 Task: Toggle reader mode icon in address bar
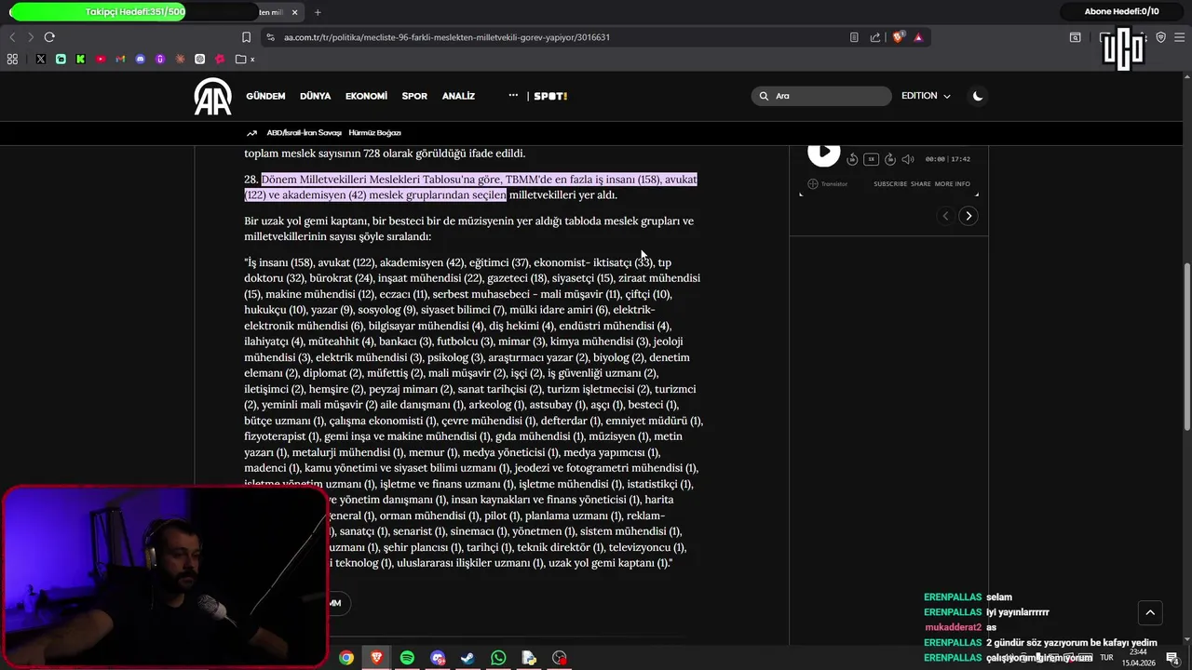[x=854, y=37]
